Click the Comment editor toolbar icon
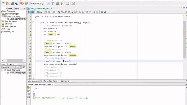 pos(101,12)
